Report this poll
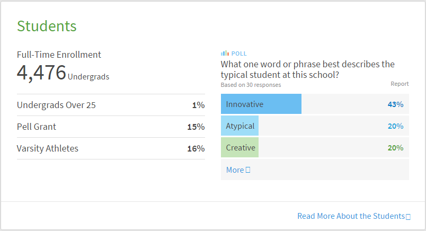The width and height of the screenshot is (426, 231). [400, 84]
